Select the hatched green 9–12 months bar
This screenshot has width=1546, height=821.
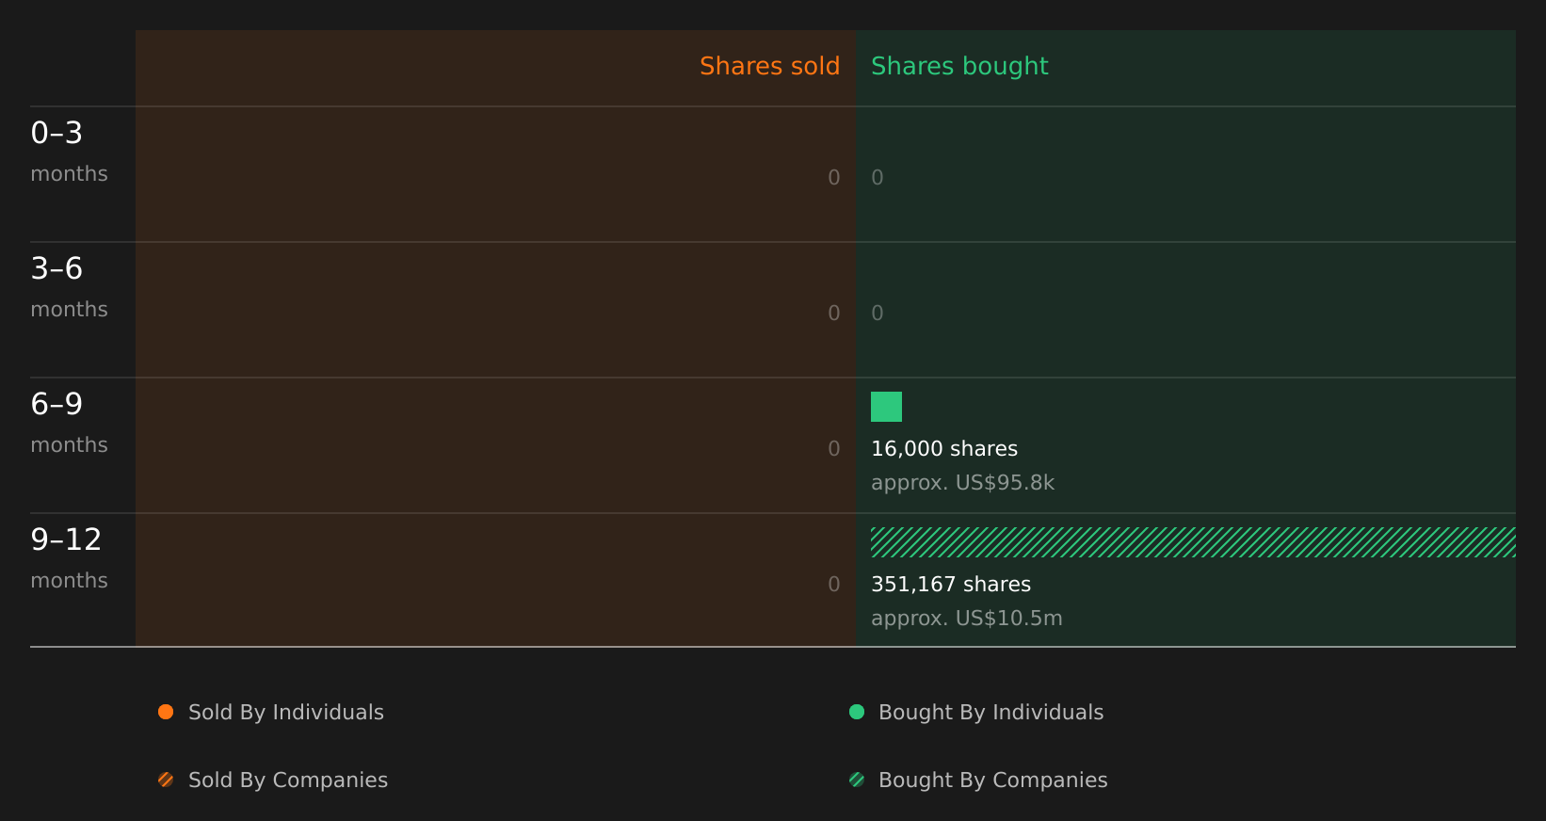click(1193, 542)
